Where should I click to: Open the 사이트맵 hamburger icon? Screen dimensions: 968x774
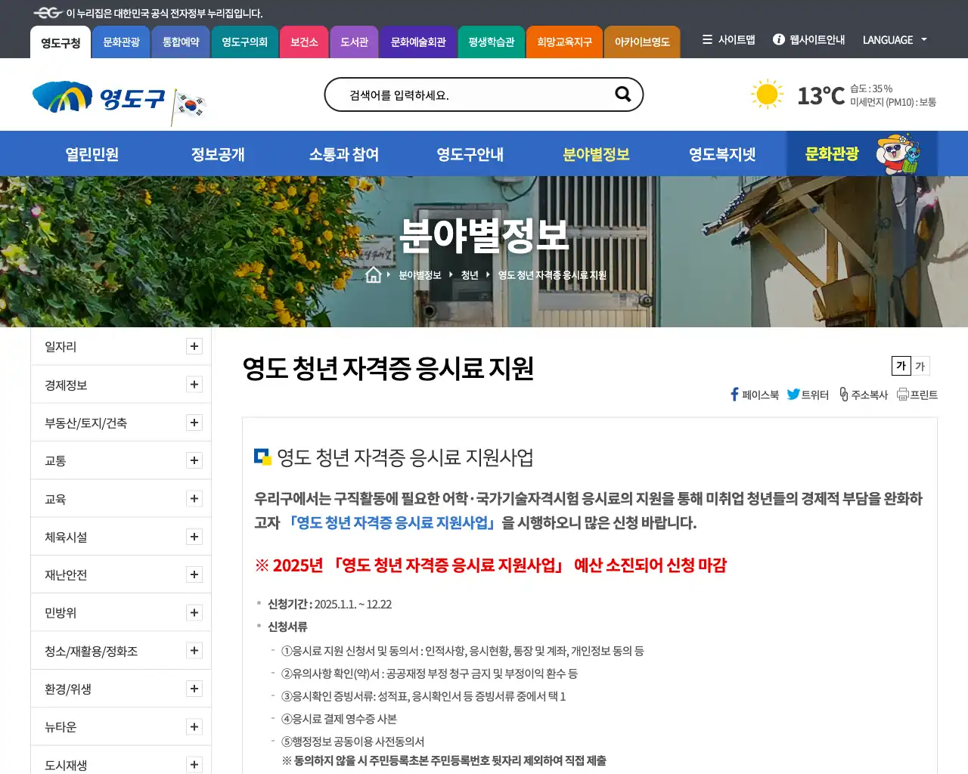click(x=707, y=40)
